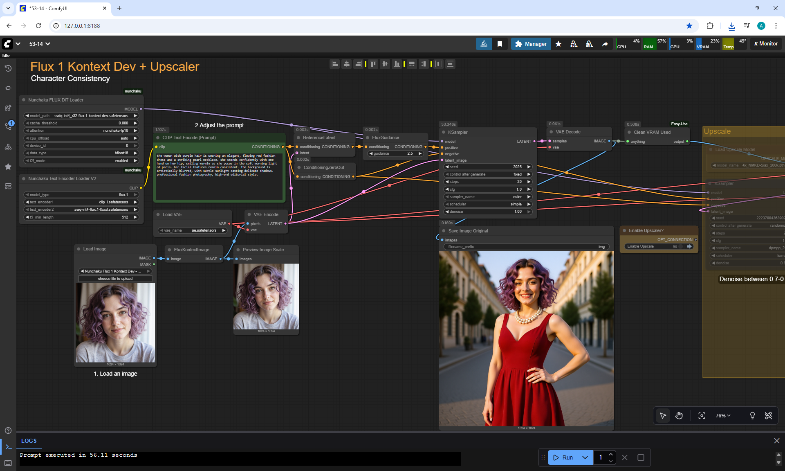Expand the Run button options arrow
785x471 pixels.
tap(585, 457)
